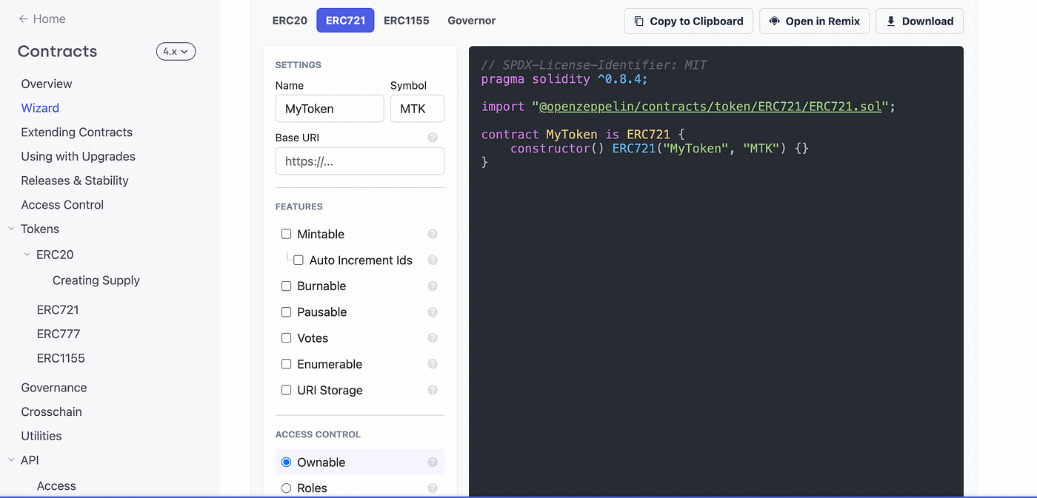Select the Roles radio button
The image size is (1037, 498).
tap(286, 488)
